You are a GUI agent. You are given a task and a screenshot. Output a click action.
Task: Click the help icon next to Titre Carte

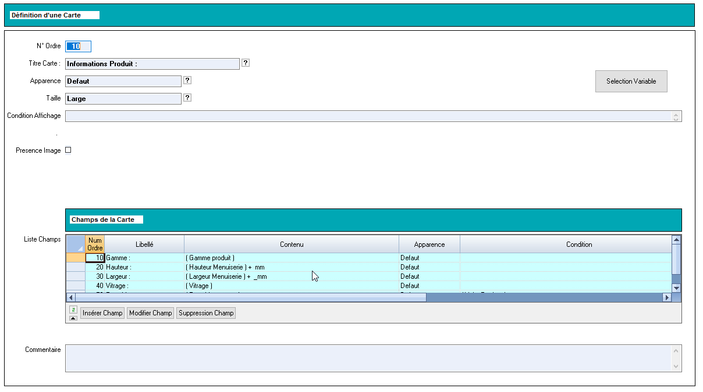pos(246,63)
